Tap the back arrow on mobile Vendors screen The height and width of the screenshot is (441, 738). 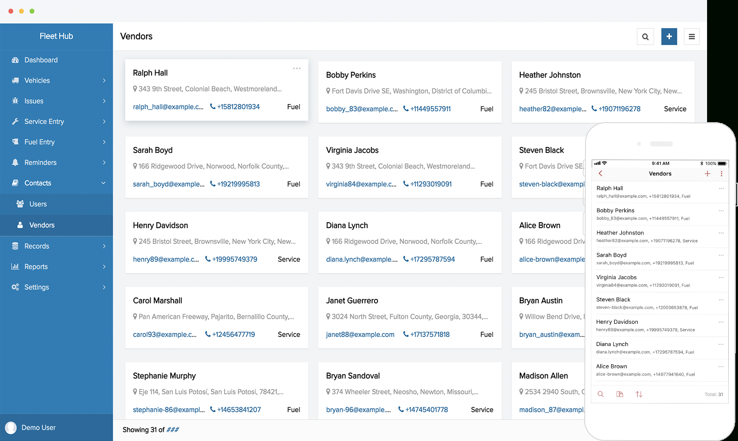[x=601, y=174]
